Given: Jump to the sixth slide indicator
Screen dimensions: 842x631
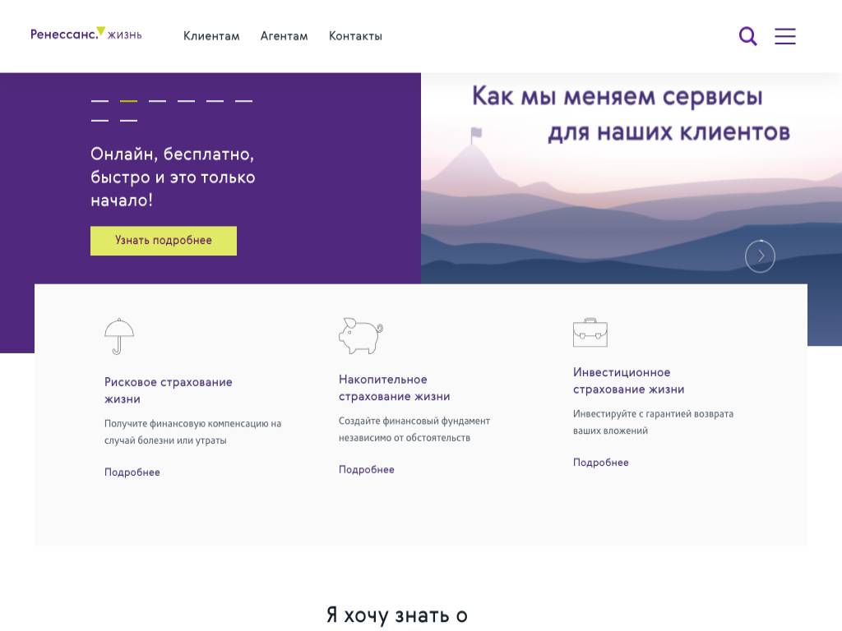Looking at the screenshot, I should coord(243,101).
